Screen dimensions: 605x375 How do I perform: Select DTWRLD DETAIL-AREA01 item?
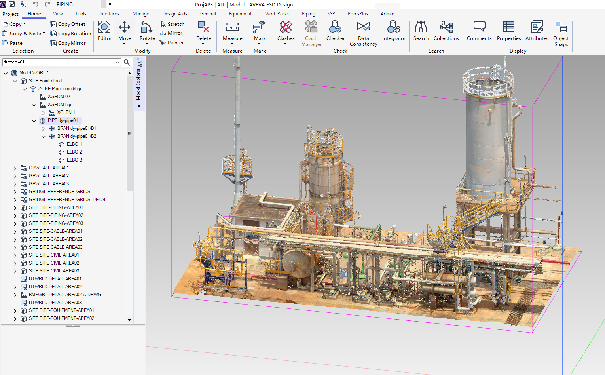pos(51,279)
